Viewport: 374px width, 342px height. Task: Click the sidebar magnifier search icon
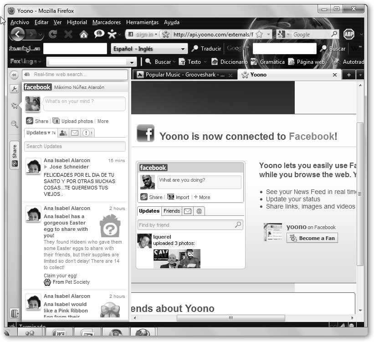point(15,124)
